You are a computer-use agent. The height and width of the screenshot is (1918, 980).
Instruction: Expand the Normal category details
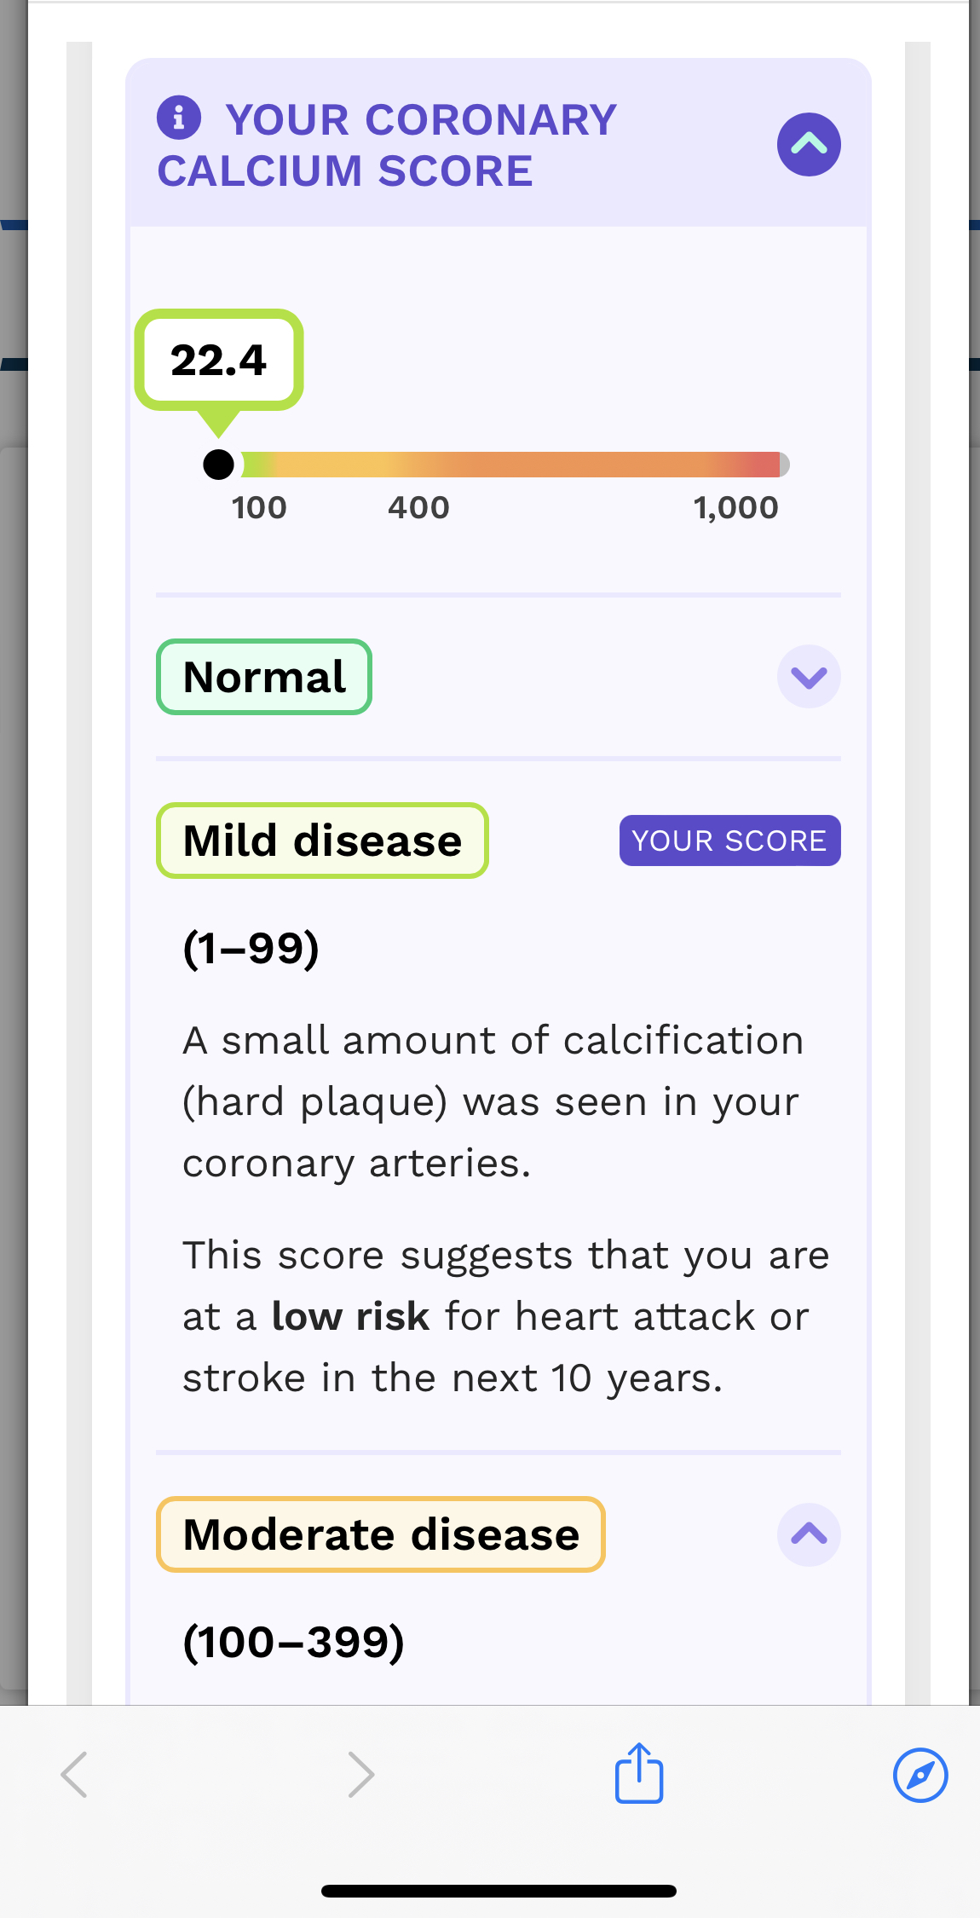coord(809,677)
